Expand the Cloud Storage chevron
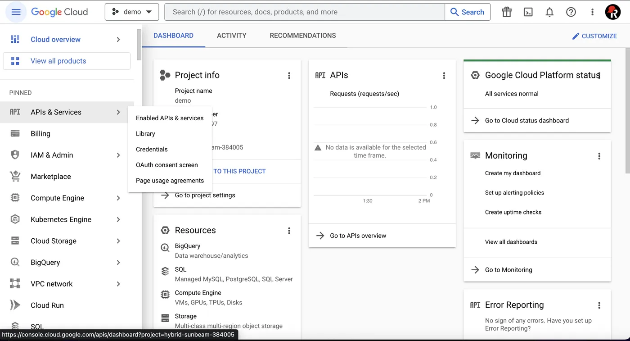This screenshot has height=341, width=630. pos(118,241)
